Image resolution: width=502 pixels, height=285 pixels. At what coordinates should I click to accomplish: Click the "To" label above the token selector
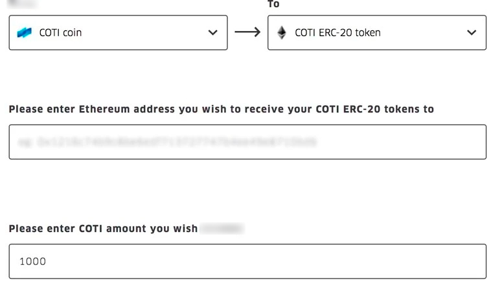click(273, 5)
